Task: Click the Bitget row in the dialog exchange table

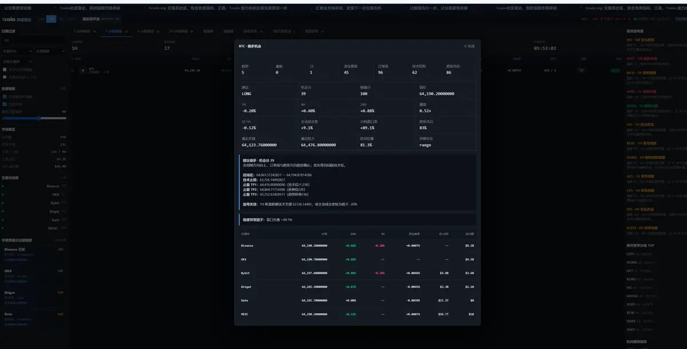Action: click(357, 287)
